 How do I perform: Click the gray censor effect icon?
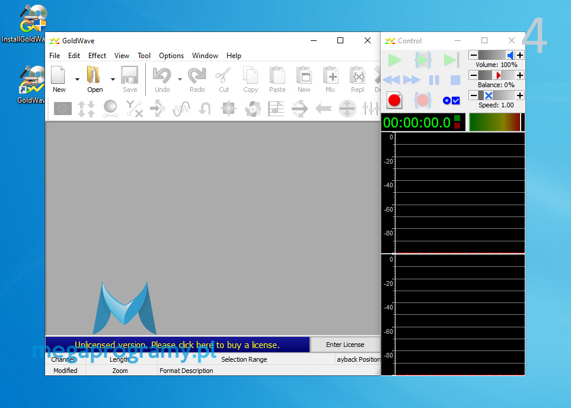click(x=63, y=109)
